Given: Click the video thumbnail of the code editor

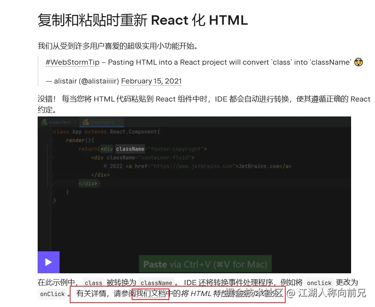Looking at the screenshot, I should (x=194, y=195).
